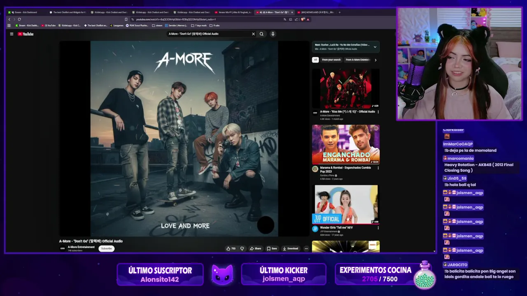Viewport: 527px width, 296px height.
Task: Reload the page with the refresh icon
Action: coord(19,19)
